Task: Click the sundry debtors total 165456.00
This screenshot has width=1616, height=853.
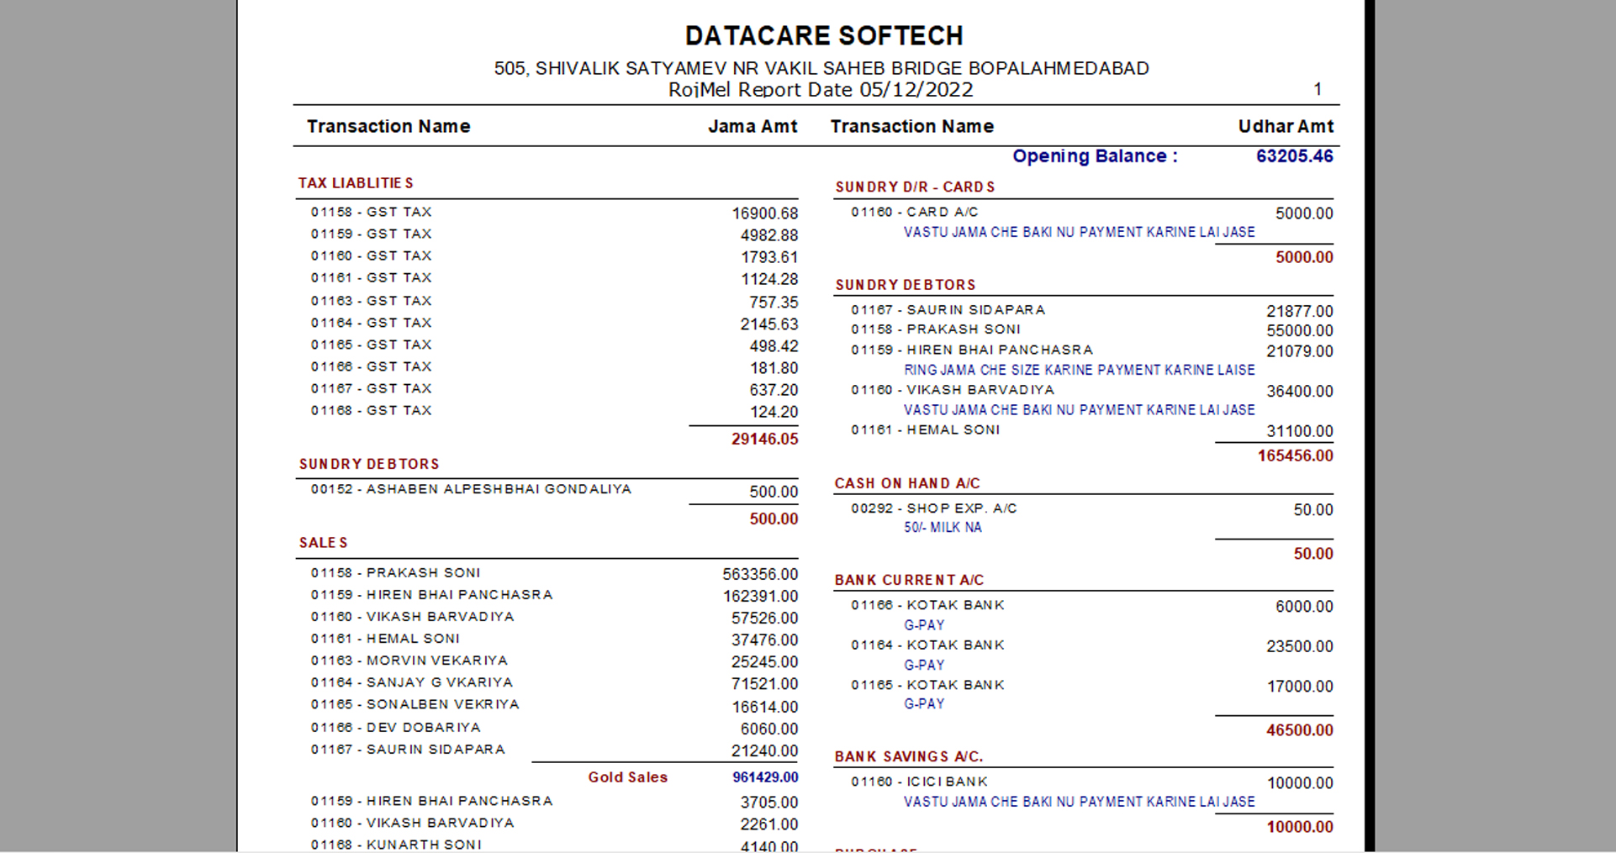Action: point(1296,455)
